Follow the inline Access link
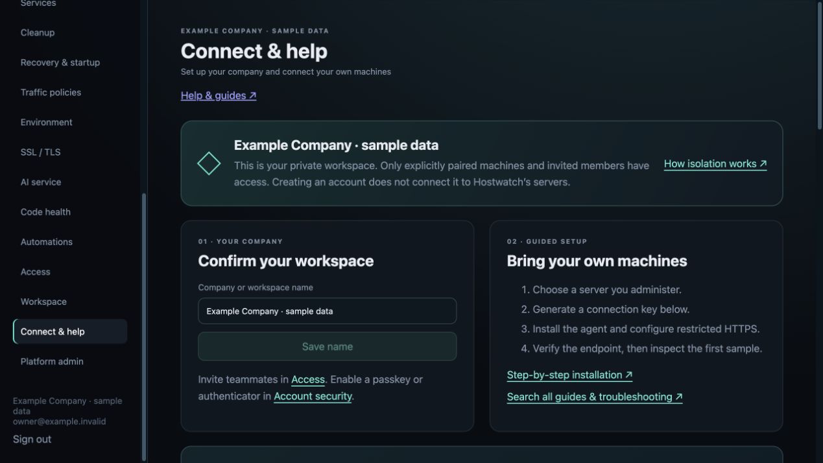The image size is (823, 463). (308, 379)
